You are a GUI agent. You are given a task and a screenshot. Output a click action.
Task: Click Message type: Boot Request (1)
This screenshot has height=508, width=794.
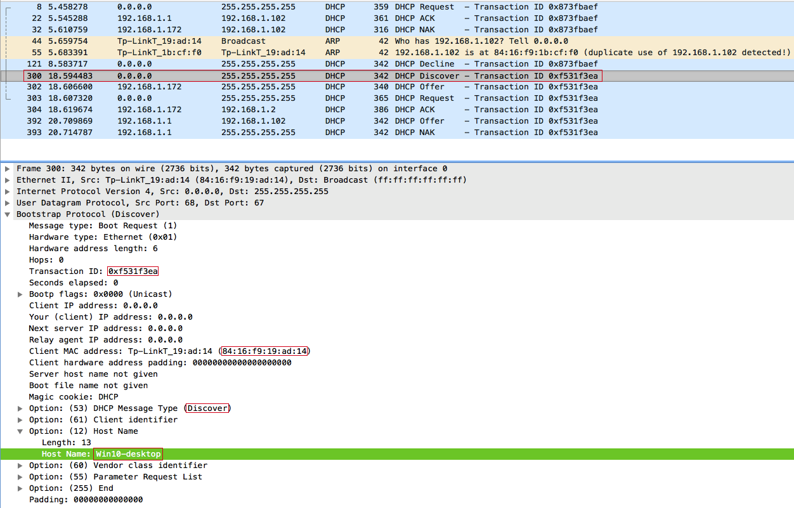[103, 226]
